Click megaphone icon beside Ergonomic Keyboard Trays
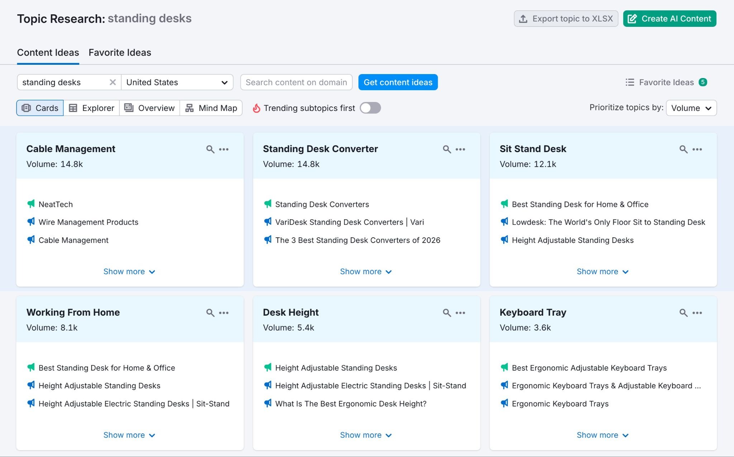 pos(504,403)
